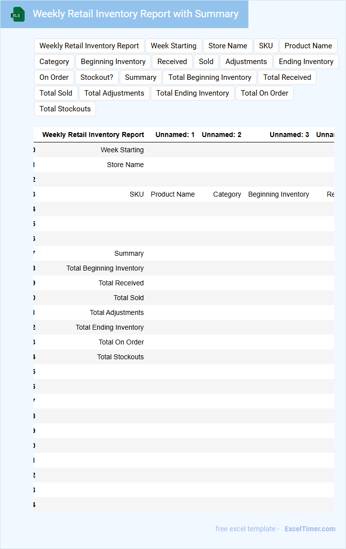Select the 'Total Adjustments' tag
Screen dimensions: 346x549
pos(114,93)
